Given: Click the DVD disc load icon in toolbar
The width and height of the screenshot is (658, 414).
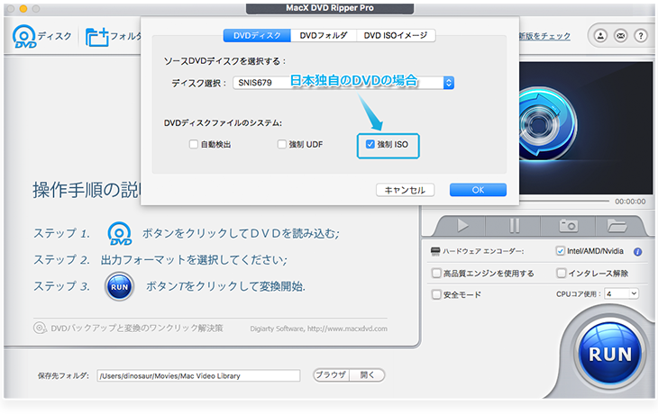Looking at the screenshot, I should click(x=23, y=37).
